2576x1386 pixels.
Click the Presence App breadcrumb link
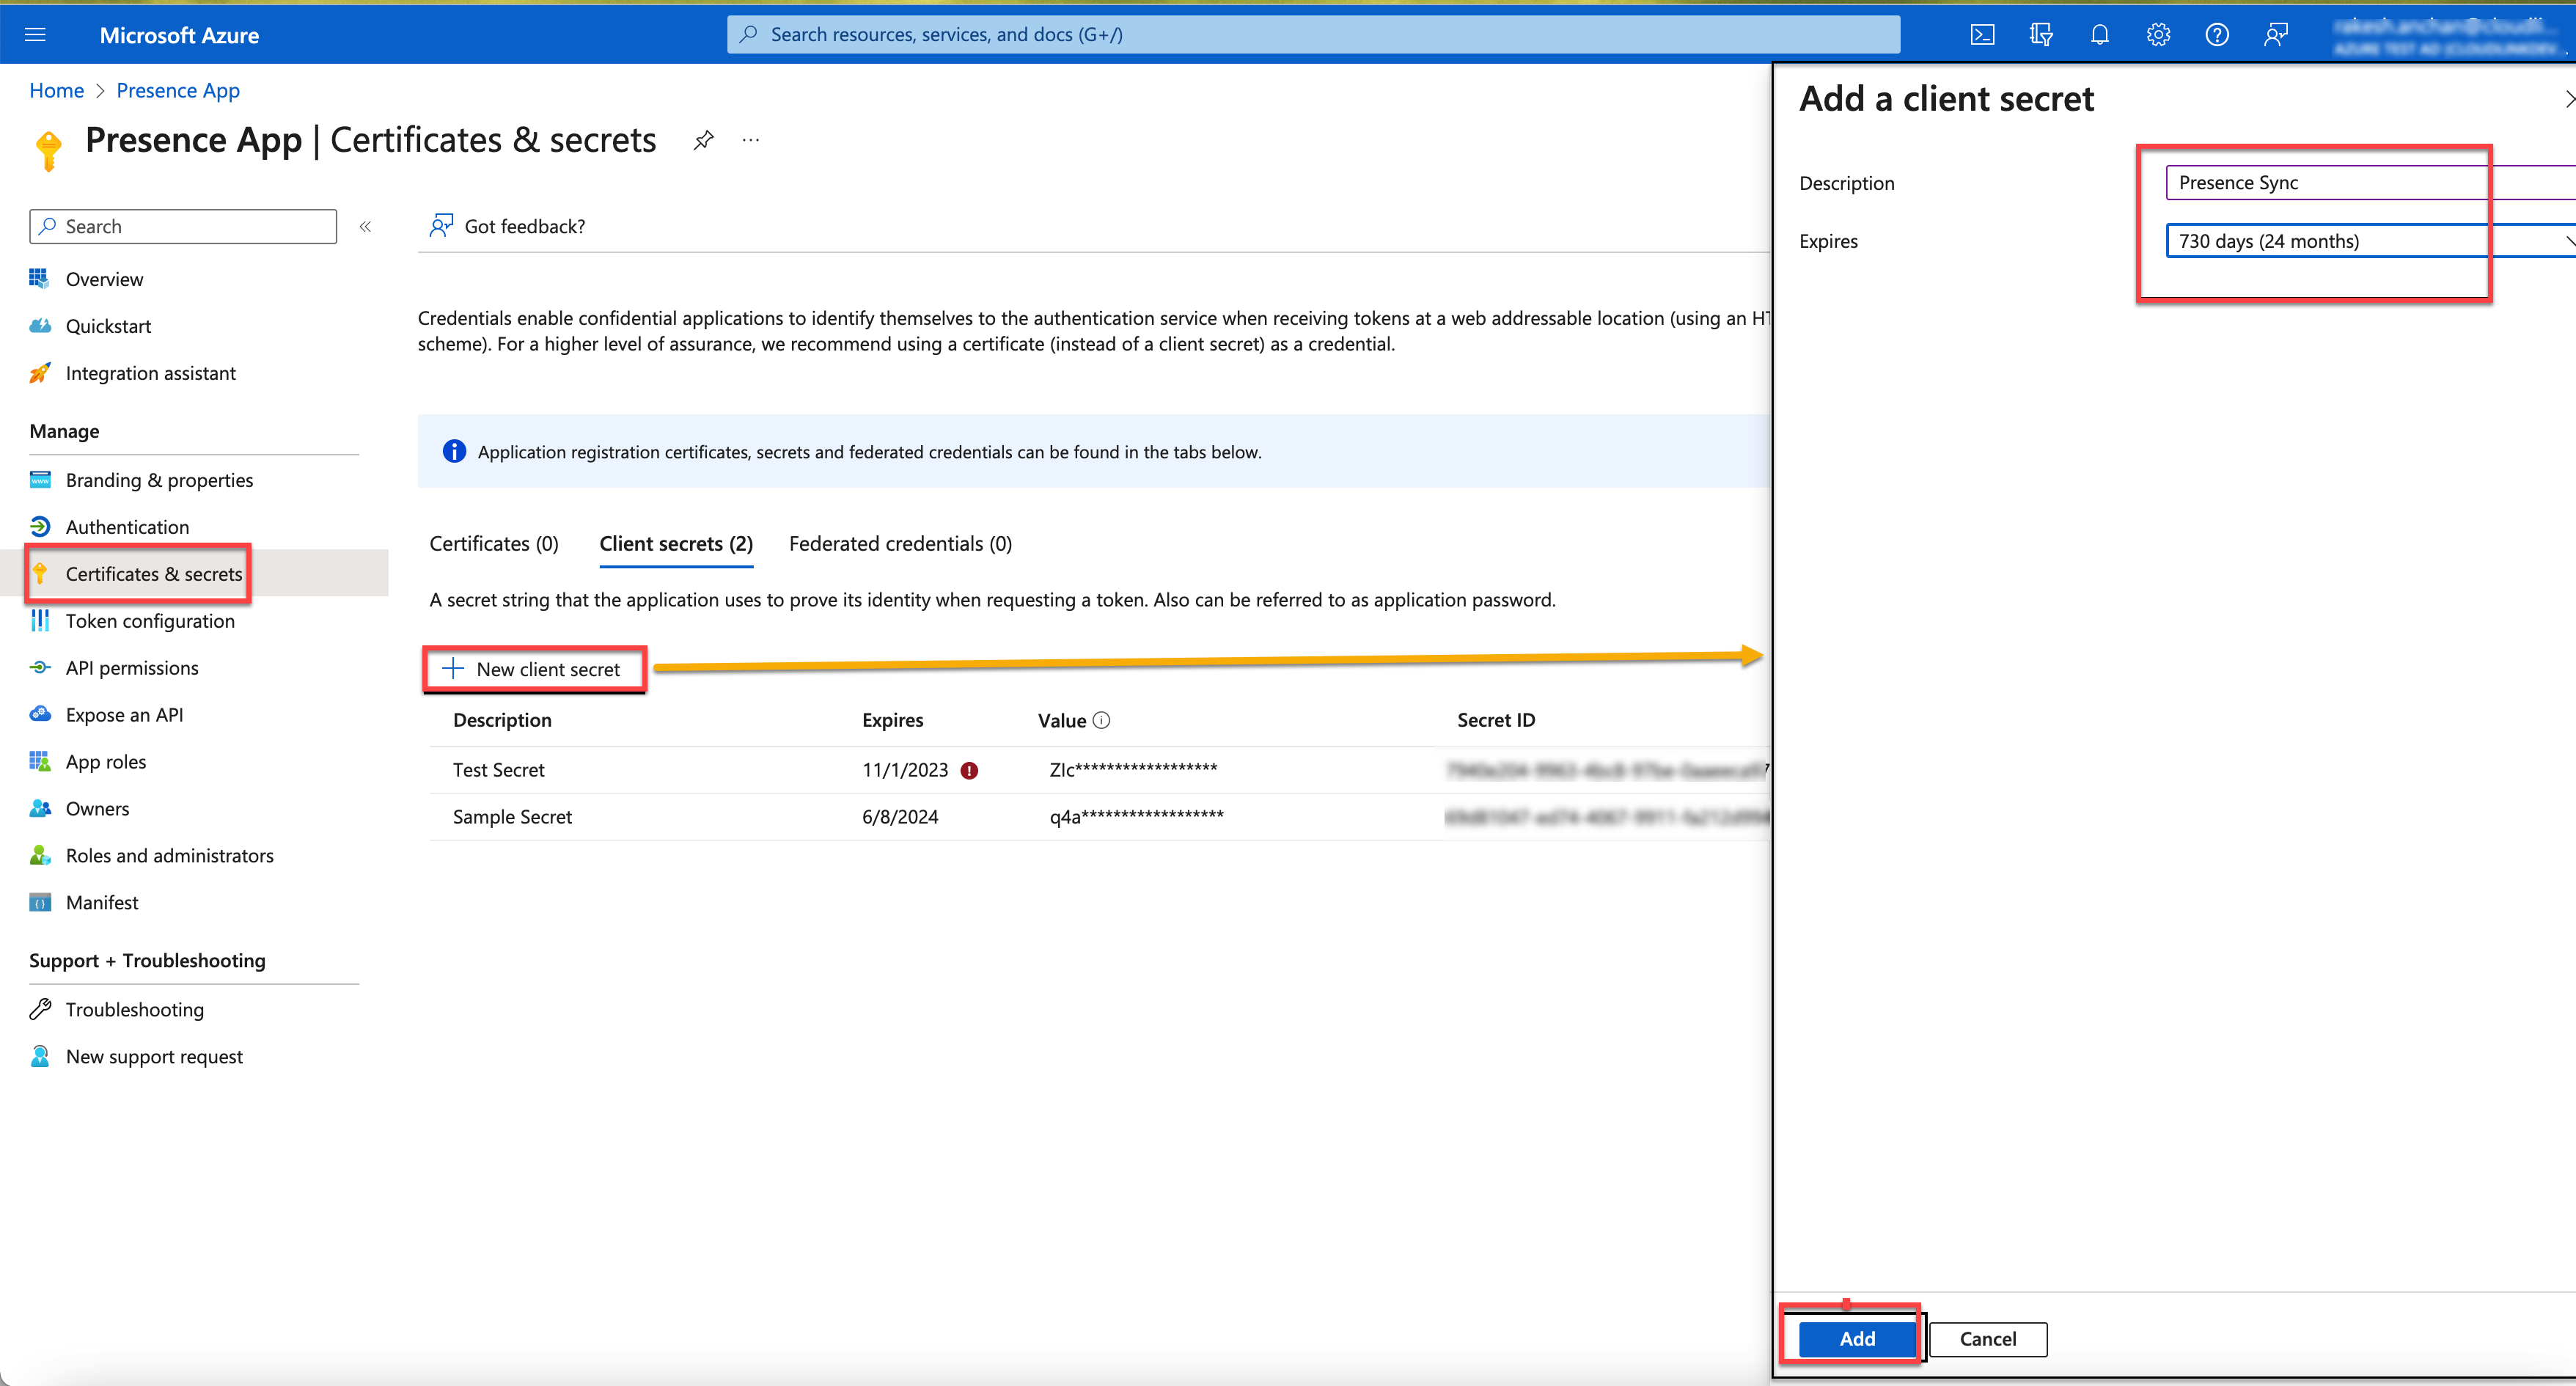[x=178, y=91]
